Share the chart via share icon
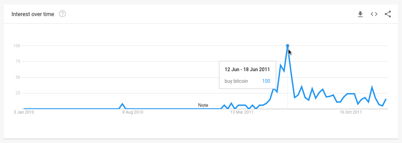Viewport: 402px width, 143px height. coord(388,14)
